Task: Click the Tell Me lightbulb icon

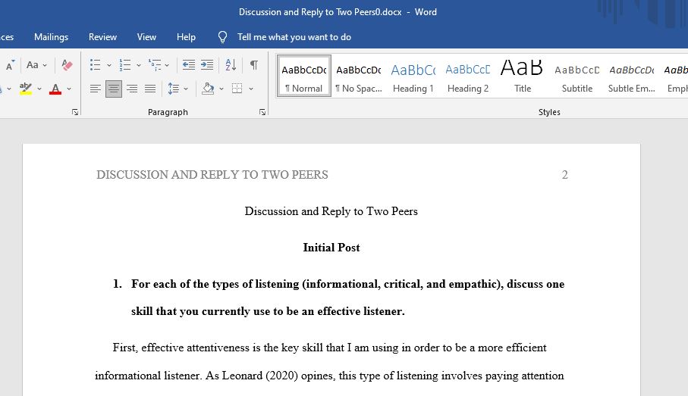Action: tap(222, 37)
